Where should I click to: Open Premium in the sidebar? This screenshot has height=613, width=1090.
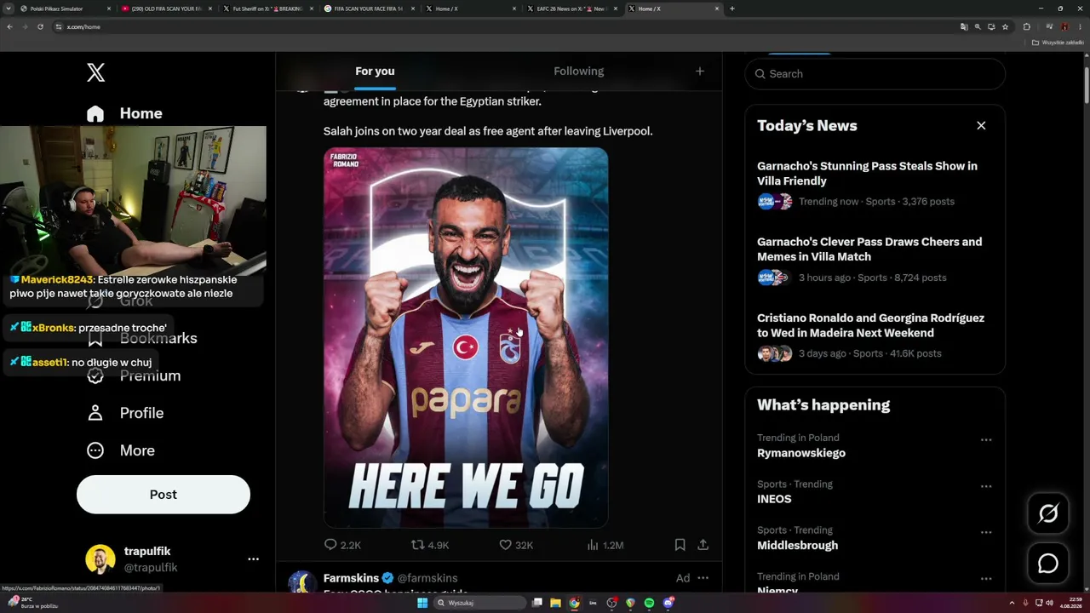tap(135, 375)
